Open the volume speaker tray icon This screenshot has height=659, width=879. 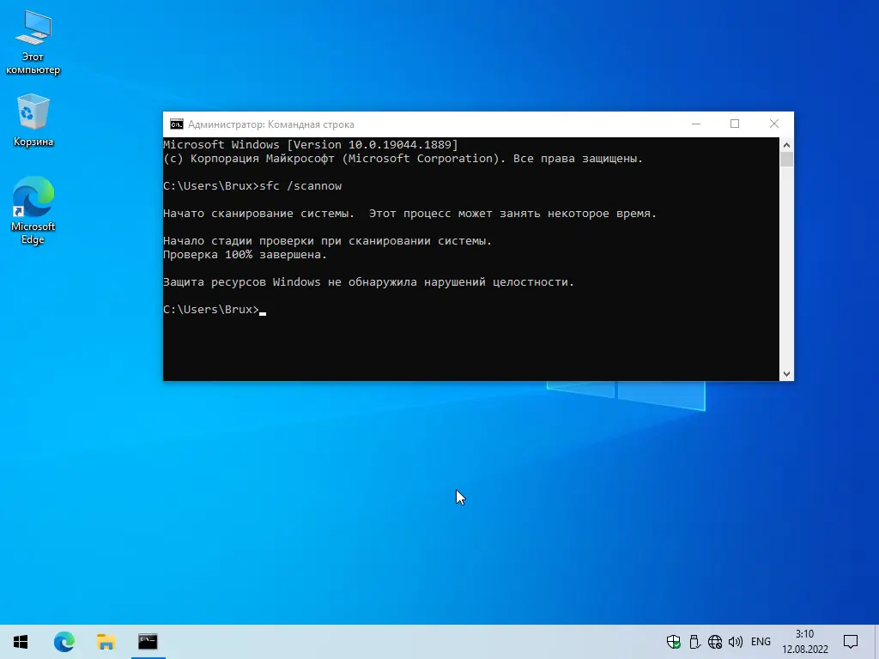point(736,642)
